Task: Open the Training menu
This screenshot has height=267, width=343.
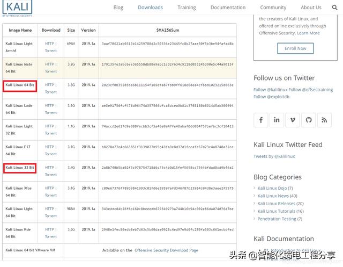Action: pyautogui.click(x=187, y=8)
